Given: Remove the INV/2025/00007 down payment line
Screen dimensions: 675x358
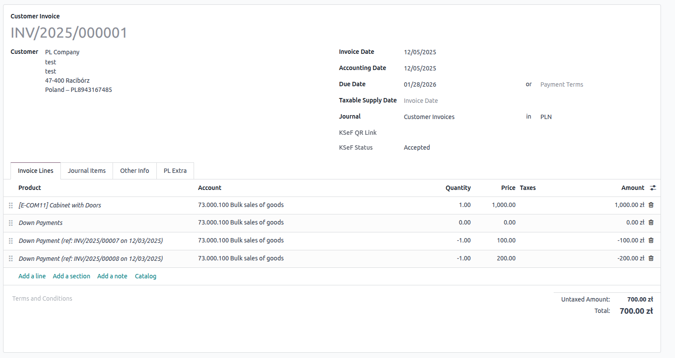Looking at the screenshot, I should 651,240.
